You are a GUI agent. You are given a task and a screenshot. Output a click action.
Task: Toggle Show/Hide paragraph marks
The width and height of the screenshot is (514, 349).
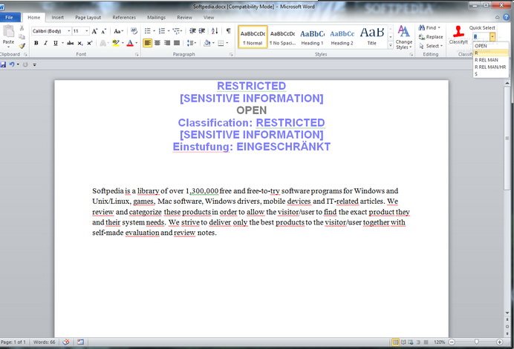pyautogui.click(x=228, y=31)
